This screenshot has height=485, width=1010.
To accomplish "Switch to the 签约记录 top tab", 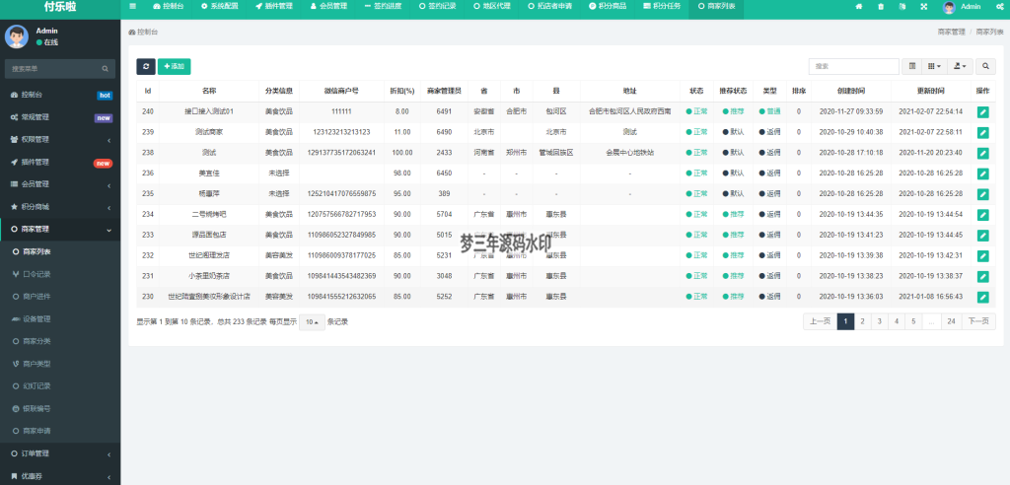I will point(437,7).
